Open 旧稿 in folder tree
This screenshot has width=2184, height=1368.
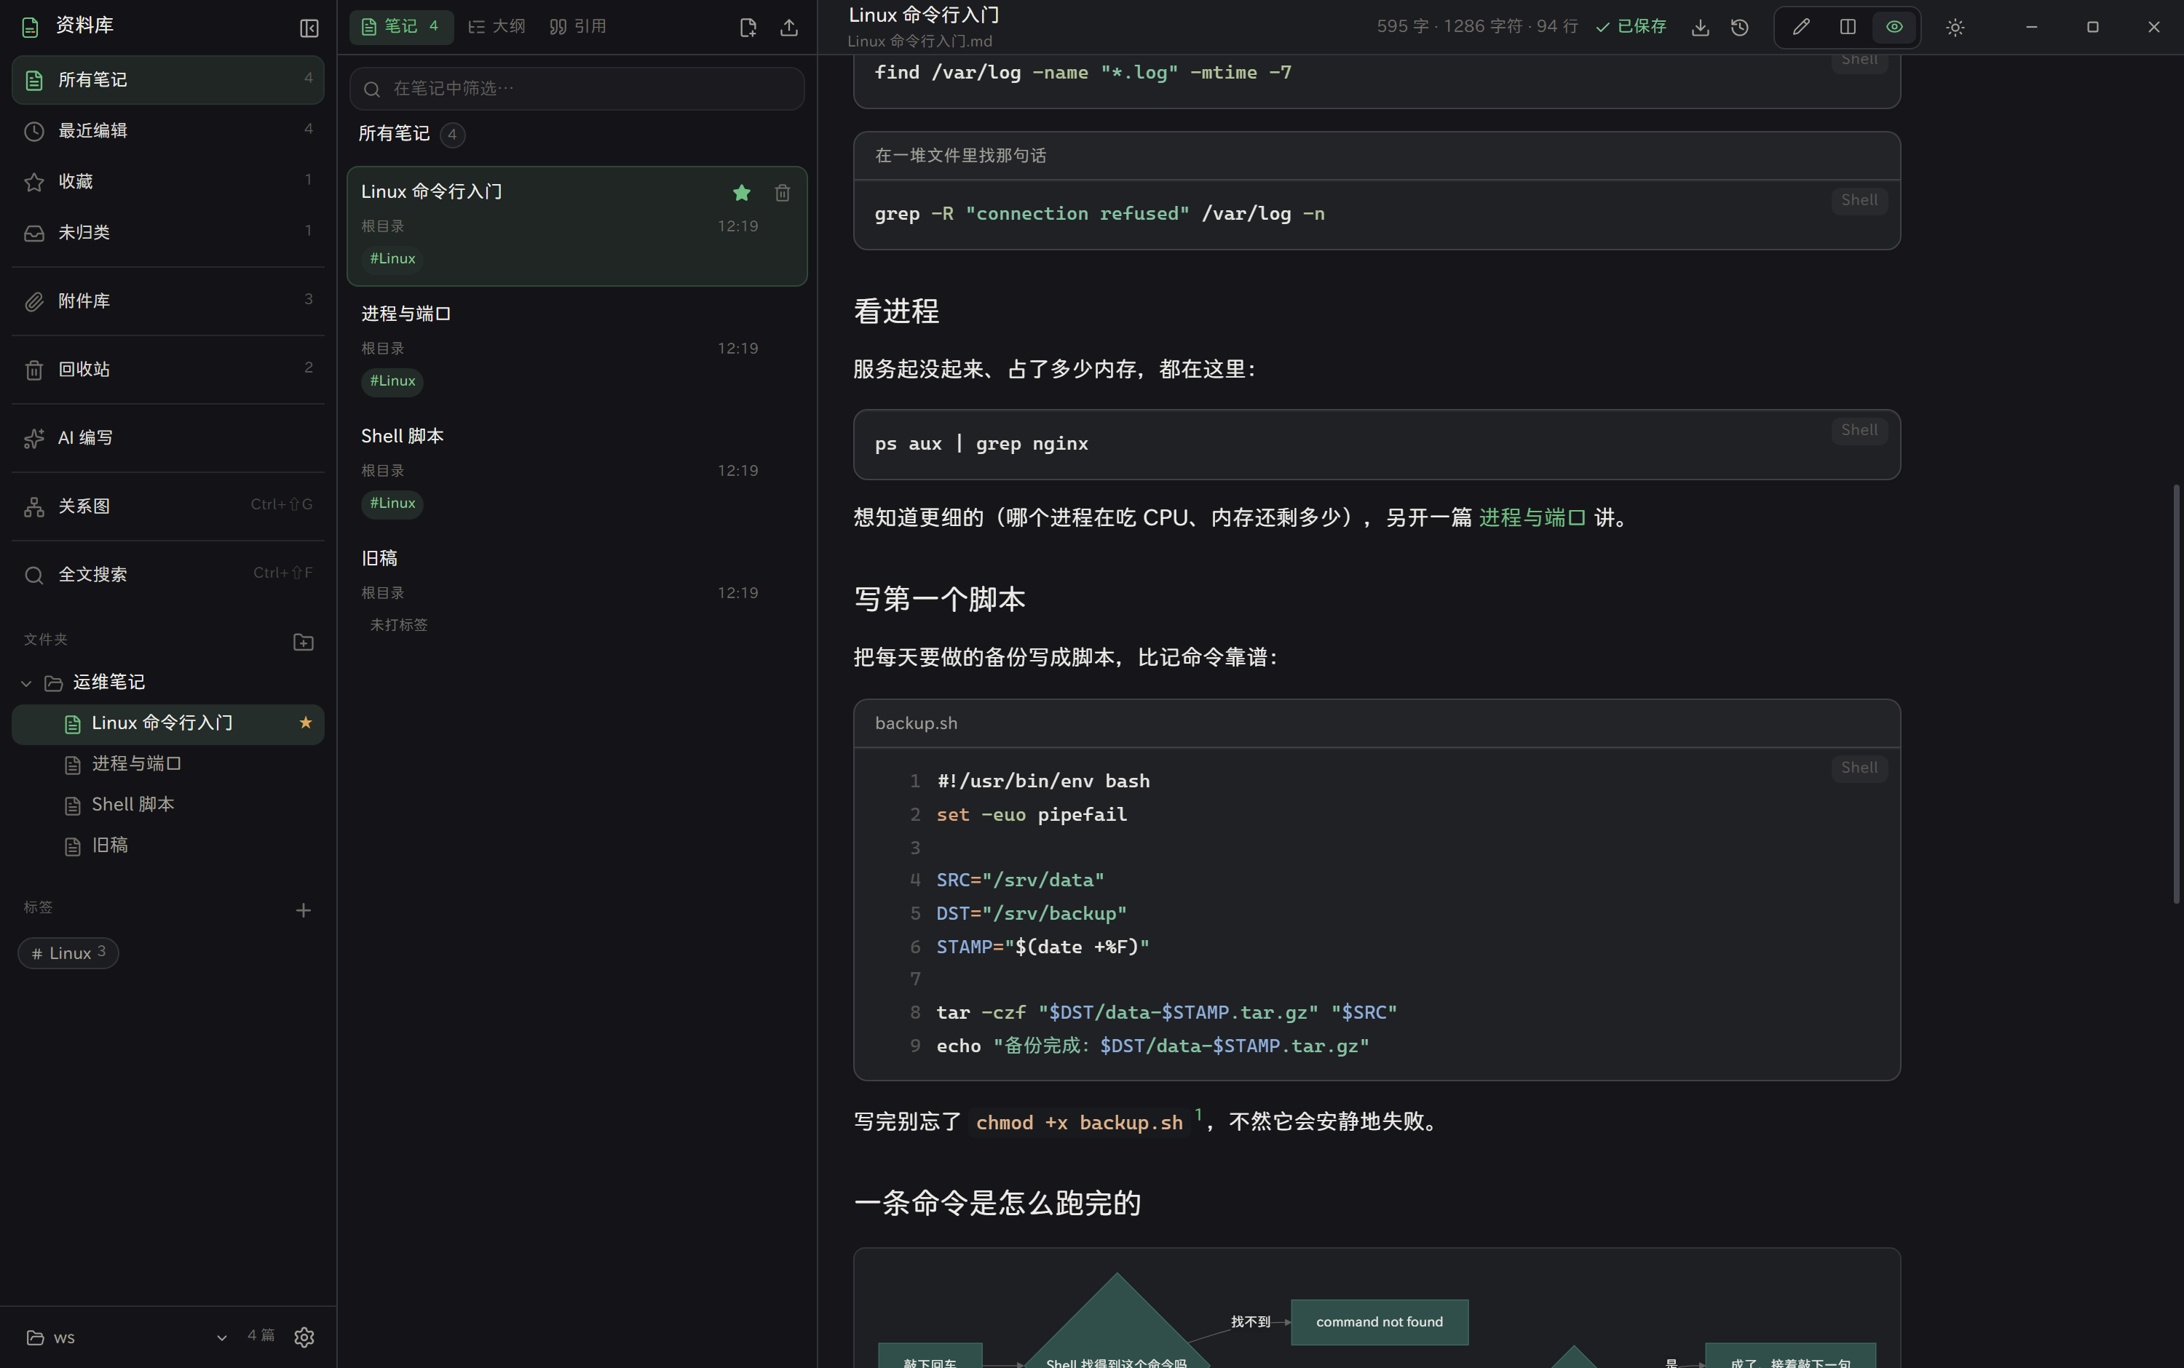pyautogui.click(x=168, y=846)
